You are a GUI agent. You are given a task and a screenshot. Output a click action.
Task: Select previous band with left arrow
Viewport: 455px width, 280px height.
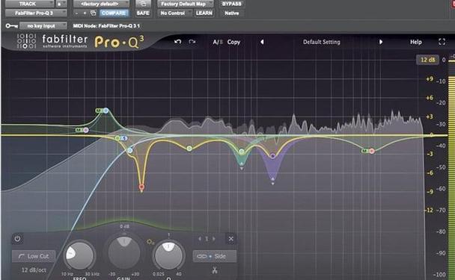(200, 239)
